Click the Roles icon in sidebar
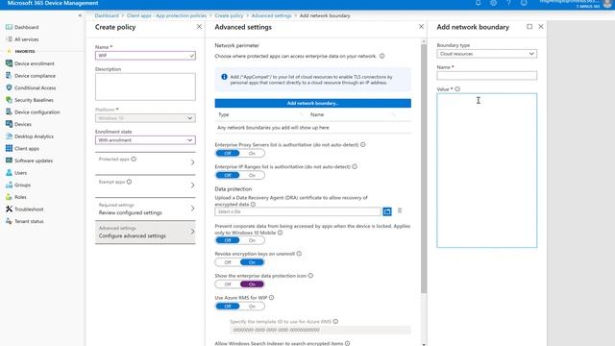This screenshot has height=346, width=615. [9, 197]
